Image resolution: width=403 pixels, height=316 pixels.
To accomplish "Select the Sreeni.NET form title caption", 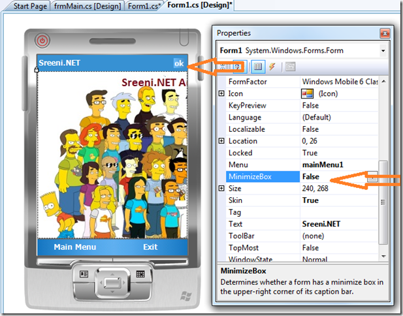I will [59, 63].
